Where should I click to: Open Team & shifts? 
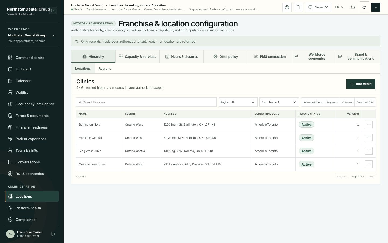click(32, 150)
